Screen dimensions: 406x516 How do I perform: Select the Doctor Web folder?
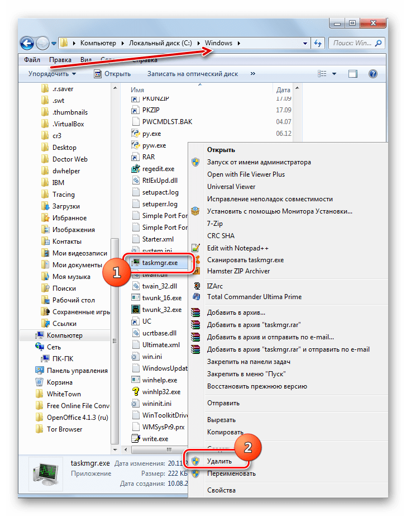click(65, 159)
